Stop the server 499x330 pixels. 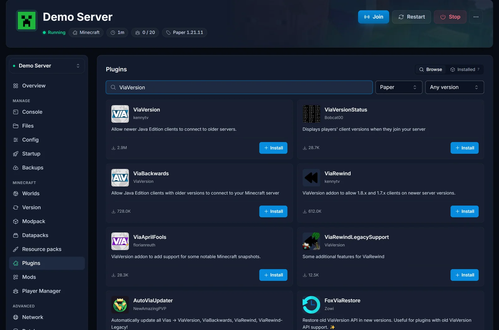pyautogui.click(x=450, y=17)
